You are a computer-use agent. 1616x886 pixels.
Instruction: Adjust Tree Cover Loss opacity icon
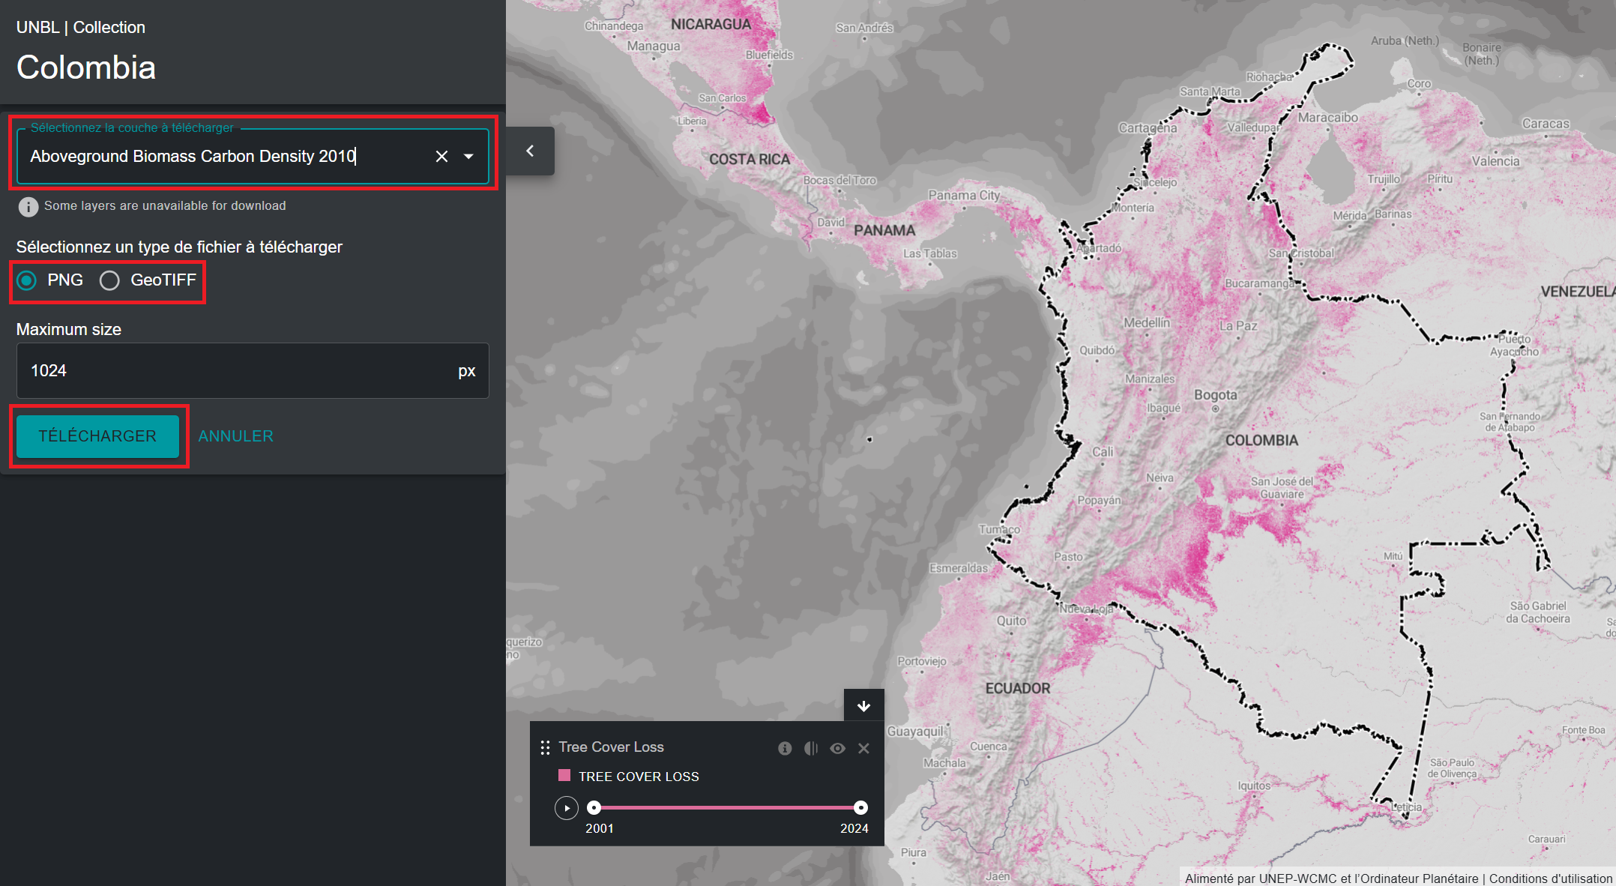(x=811, y=748)
